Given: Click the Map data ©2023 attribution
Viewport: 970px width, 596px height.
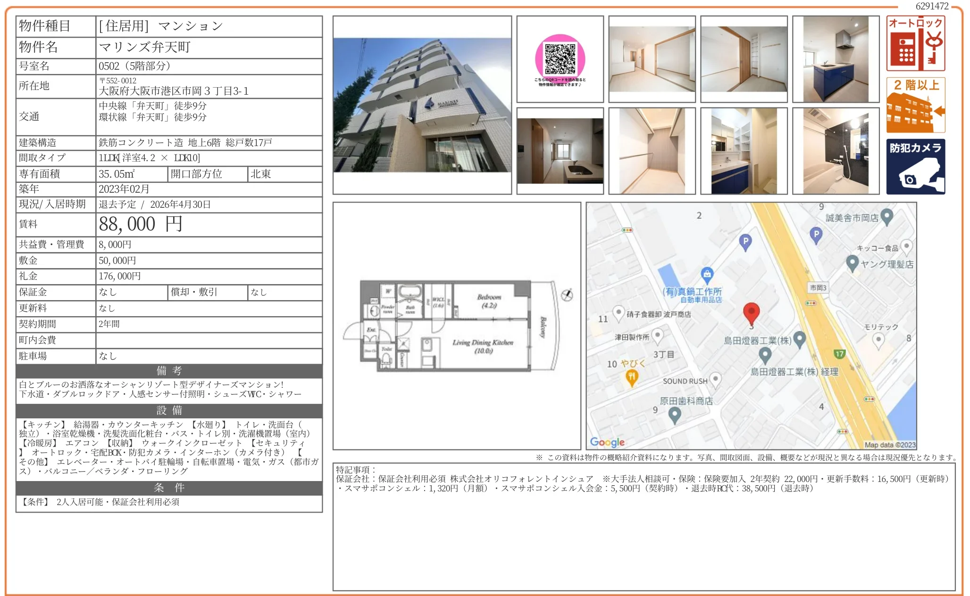Looking at the screenshot, I should tap(889, 445).
